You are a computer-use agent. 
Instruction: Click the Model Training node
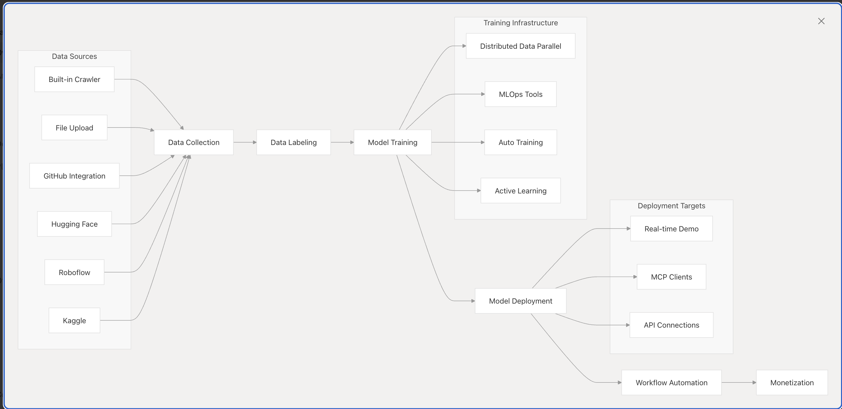point(392,142)
